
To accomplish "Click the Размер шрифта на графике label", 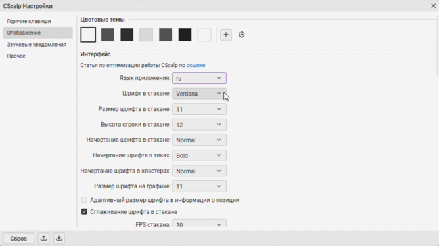I will [x=132, y=186].
